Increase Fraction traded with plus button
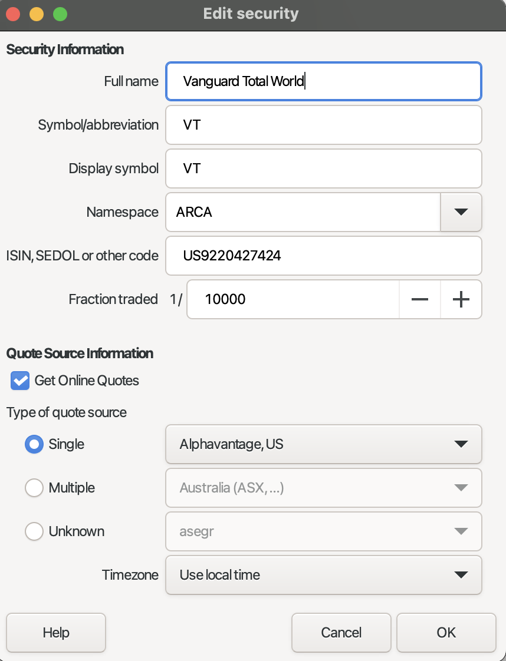Image resolution: width=506 pixels, height=661 pixels. (x=461, y=299)
